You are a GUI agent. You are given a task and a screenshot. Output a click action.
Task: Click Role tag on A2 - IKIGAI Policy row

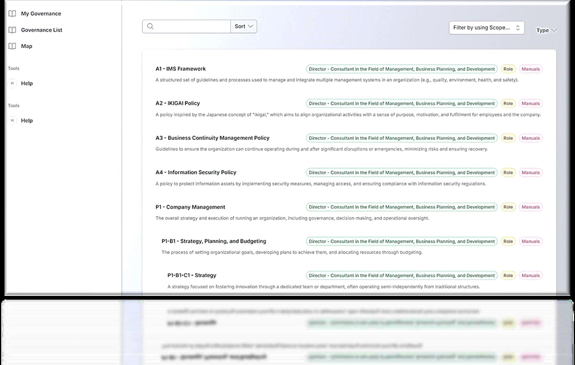point(508,104)
